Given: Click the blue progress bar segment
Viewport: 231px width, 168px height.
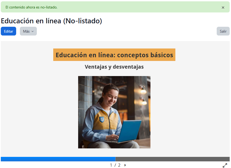Looking at the screenshot, I should click(x=58, y=159).
